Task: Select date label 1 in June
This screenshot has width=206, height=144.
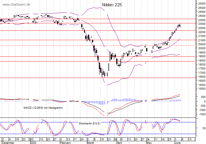Action: click(176, 139)
